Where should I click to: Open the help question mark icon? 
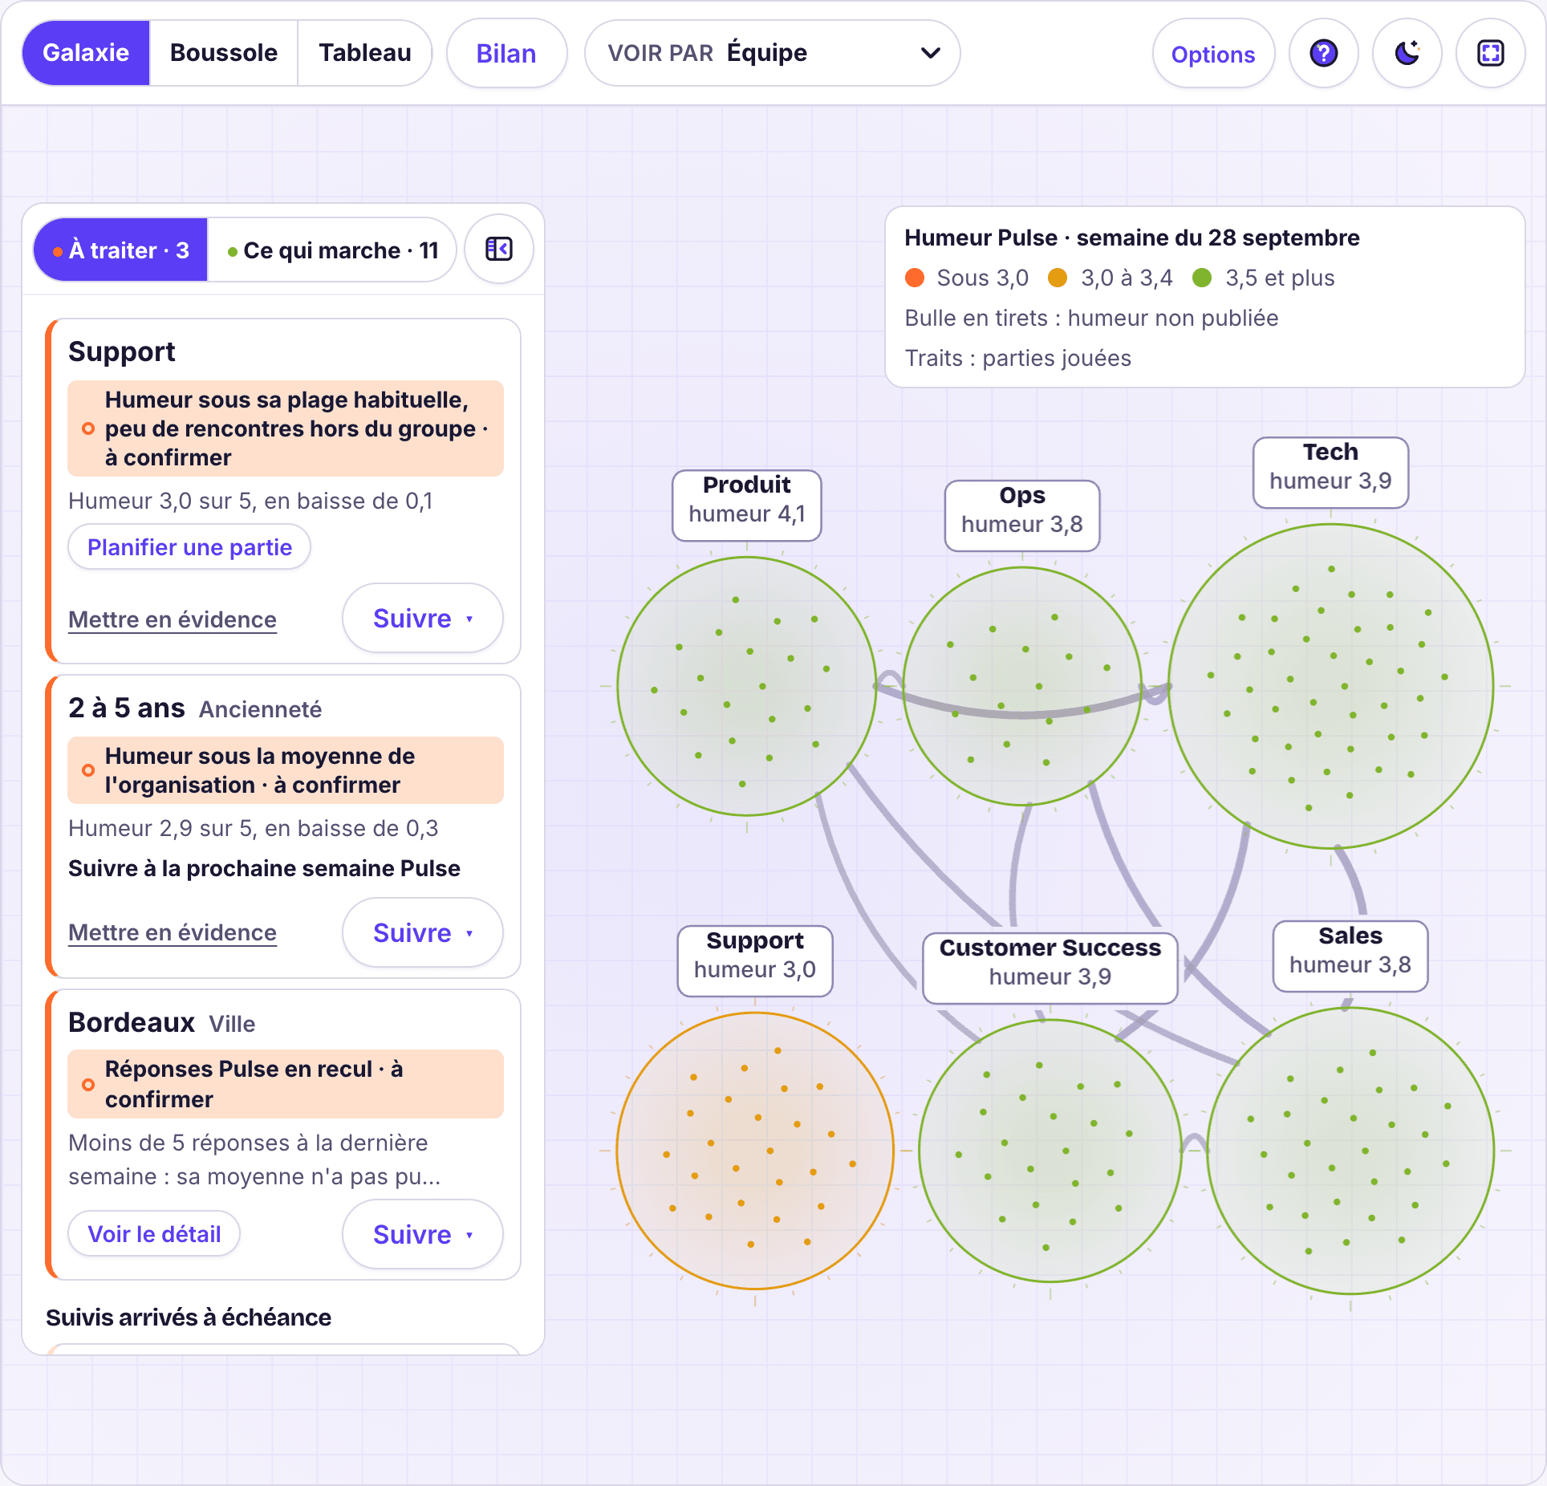tap(1323, 53)
